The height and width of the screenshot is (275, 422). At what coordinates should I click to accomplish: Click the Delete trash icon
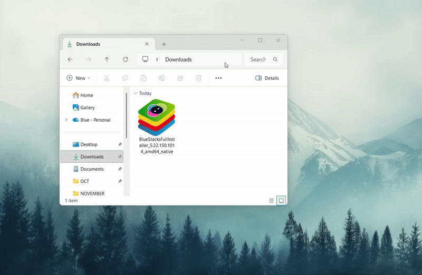[199, 78]
